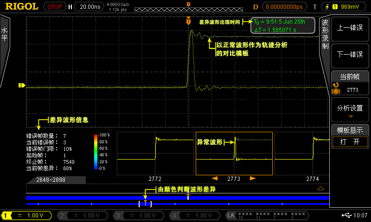The width and height of the screenshot is (371, 222).
Task: Click the USB connection icon
Action: coord(346,215)
